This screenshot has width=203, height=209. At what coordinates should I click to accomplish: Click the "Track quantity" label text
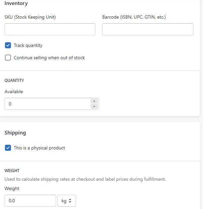(28, 45)
